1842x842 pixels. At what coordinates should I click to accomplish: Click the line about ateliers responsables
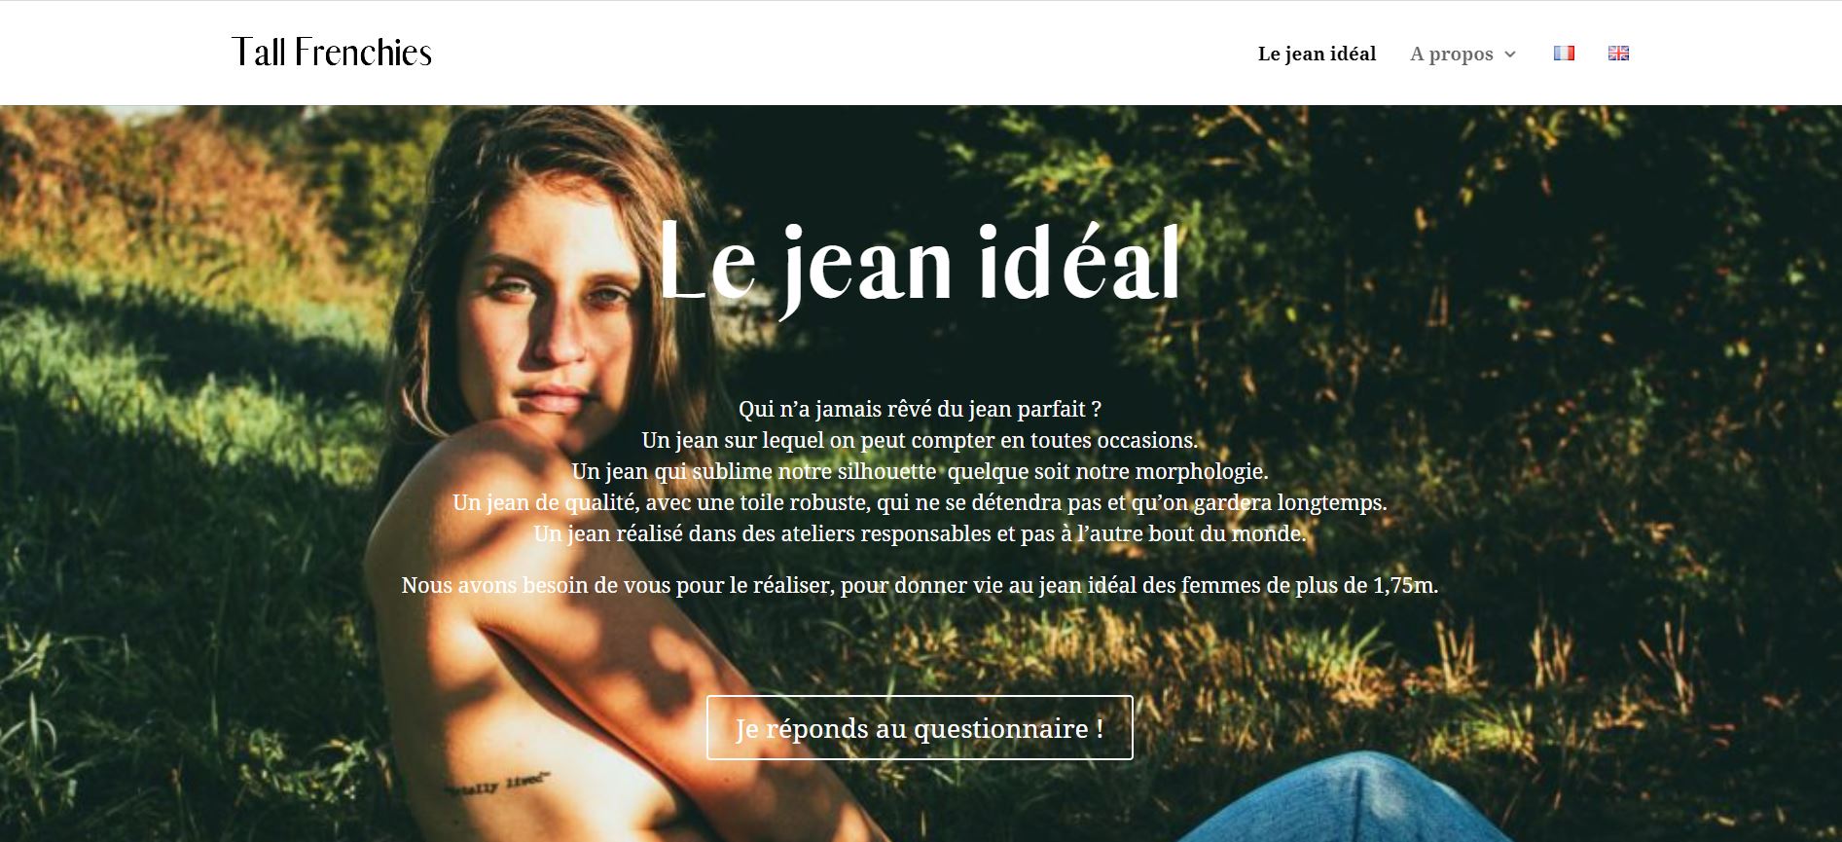920,533
